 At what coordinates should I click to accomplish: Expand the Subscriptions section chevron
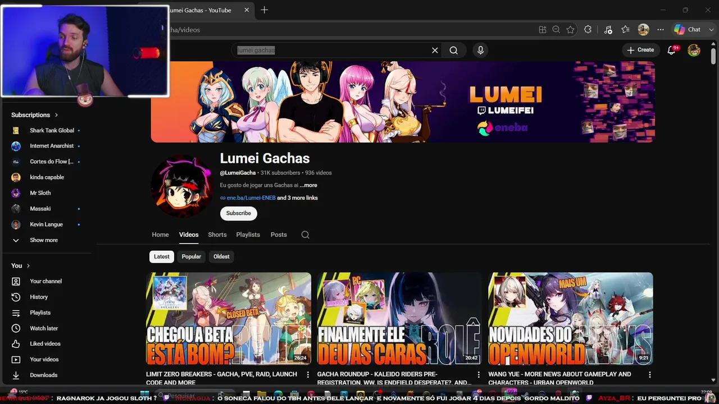56,115
